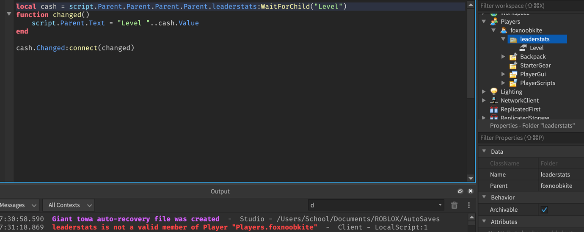Click the cash.Changed:connect code line

[75, 48]
